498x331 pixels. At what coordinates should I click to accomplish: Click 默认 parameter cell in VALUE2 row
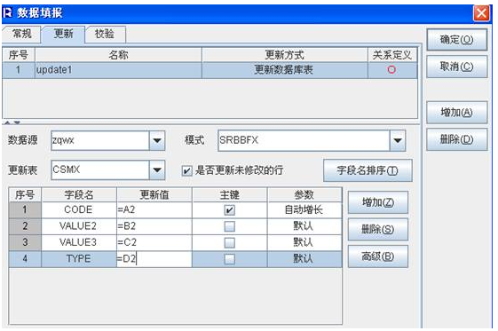click(304, 226)
